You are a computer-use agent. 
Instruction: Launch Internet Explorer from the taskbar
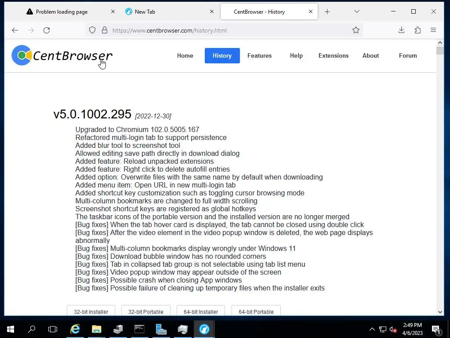coord(75,329)
